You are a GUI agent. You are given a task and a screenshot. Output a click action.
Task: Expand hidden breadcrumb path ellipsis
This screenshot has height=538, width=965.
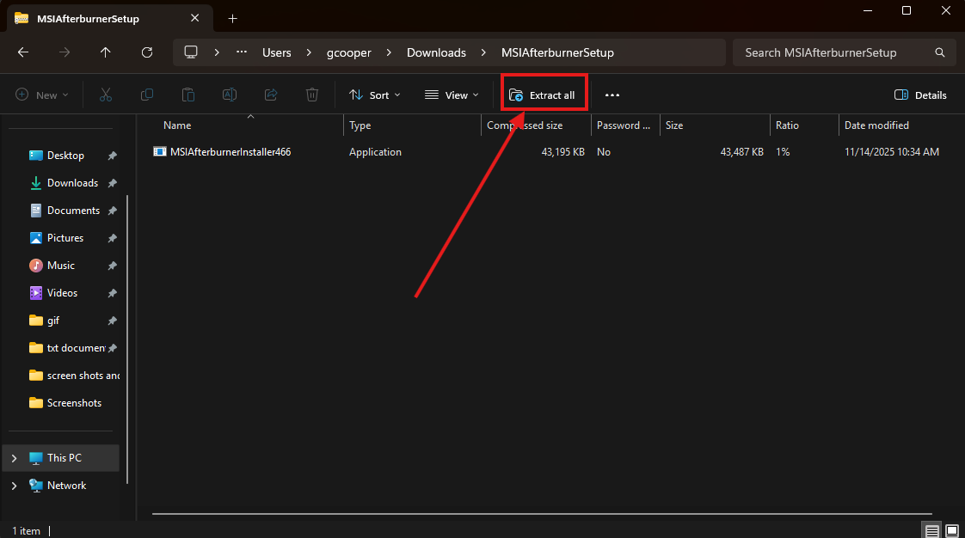click(241, 52)
